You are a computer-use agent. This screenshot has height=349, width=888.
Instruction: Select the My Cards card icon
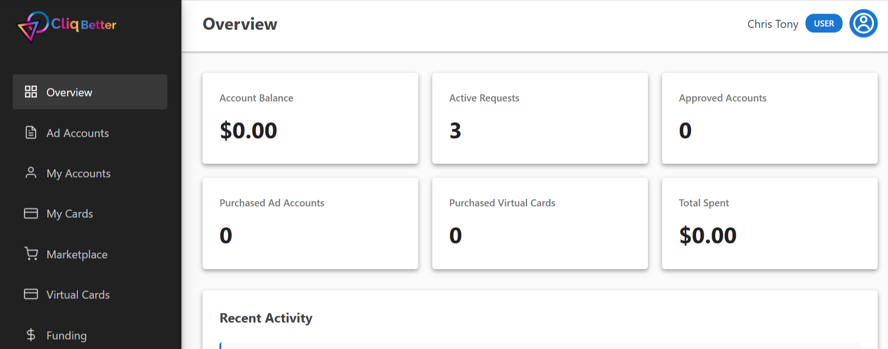pyautogui.click(x=31, y=213)
